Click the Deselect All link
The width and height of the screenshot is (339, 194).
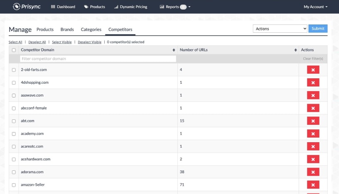(x=37, y=42)
